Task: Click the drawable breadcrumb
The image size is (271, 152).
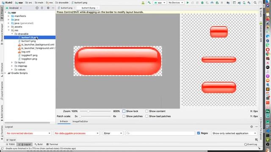Action: pyautogui.click(x=62, y=3)
